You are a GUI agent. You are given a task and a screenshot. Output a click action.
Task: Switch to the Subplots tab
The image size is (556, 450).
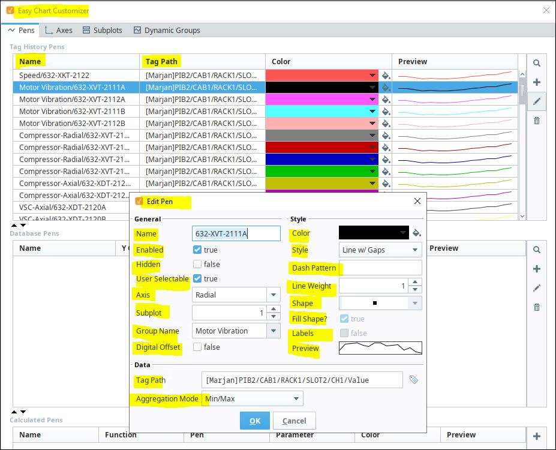pos(102,30)
